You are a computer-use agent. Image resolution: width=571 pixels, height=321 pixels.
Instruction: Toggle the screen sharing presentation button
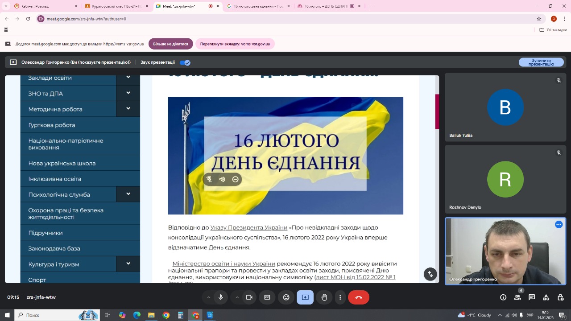pos(305,297)
